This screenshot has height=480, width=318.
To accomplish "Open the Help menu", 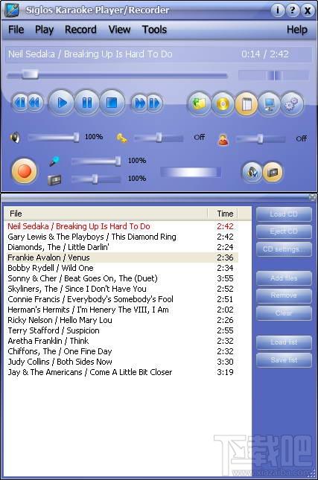I will (x=297, y=30).
